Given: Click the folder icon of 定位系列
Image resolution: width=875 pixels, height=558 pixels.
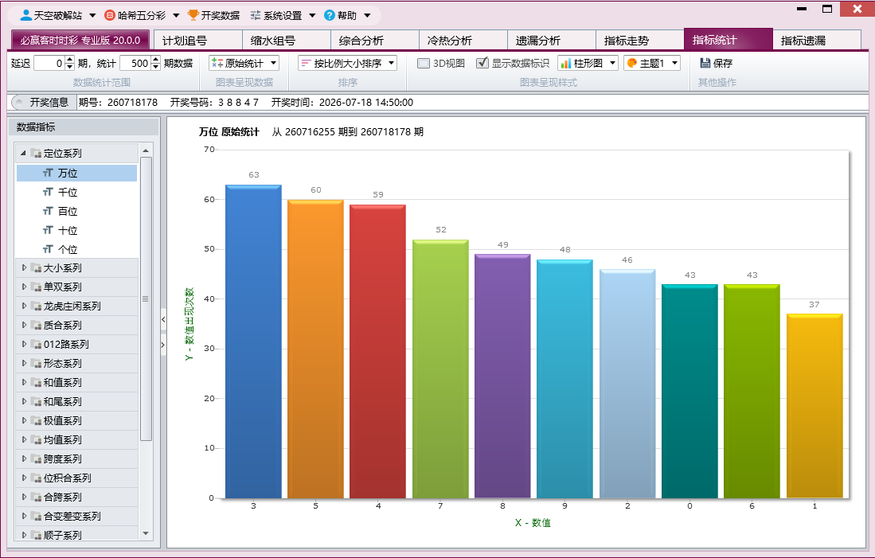Looking at the screenshot, I should click(37, 153).
